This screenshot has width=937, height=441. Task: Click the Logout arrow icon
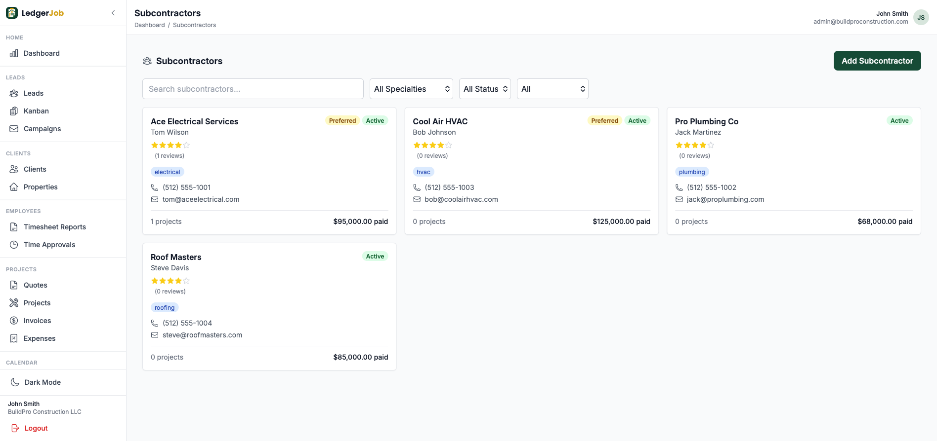click(15, 428)
